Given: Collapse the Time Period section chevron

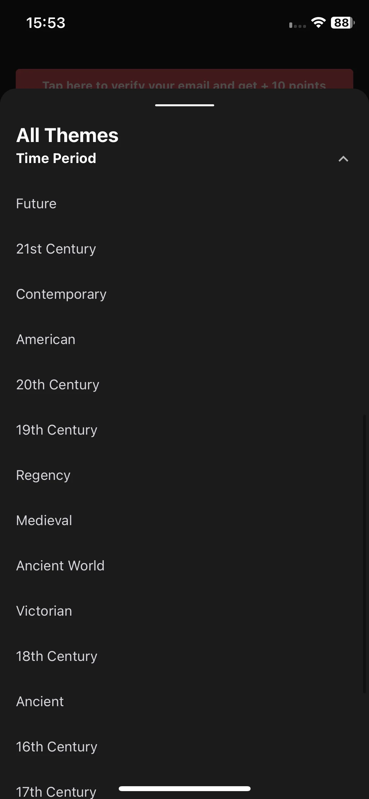Looking at the screenshot, I should 343,159.
